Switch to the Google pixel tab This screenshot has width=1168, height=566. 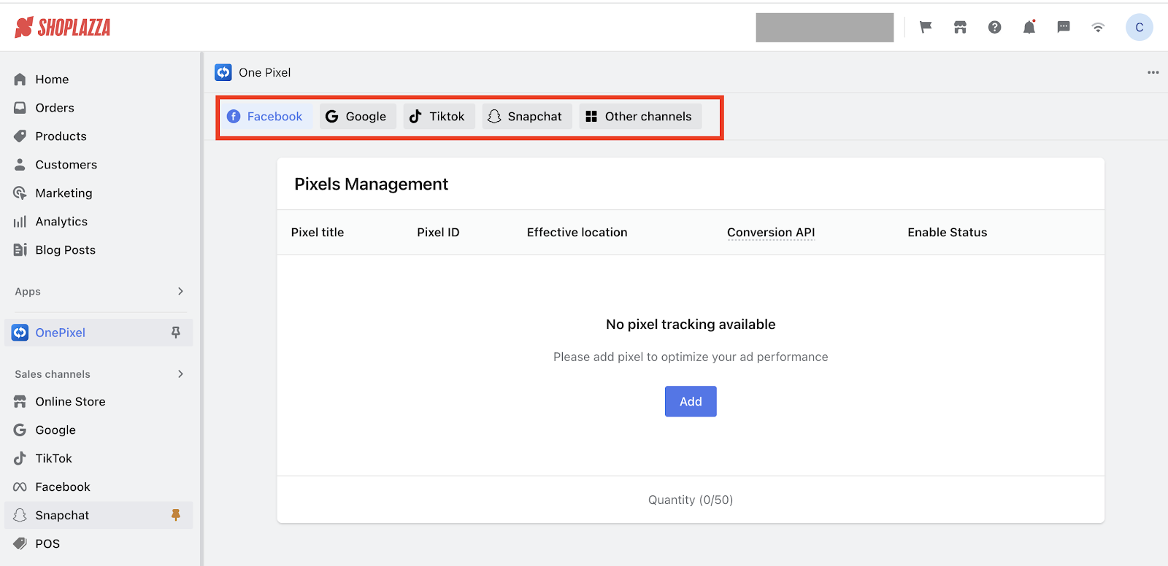pos(358,117)
